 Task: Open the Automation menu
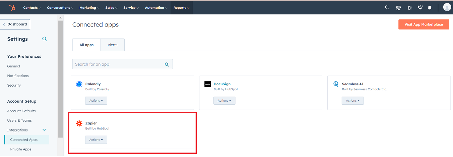[156, 7]
